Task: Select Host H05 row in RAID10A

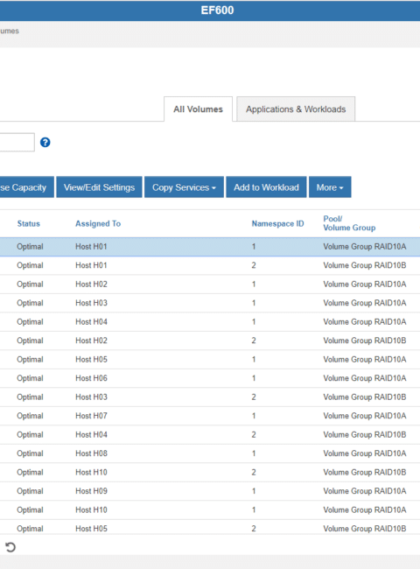Action: click(210, 360)
